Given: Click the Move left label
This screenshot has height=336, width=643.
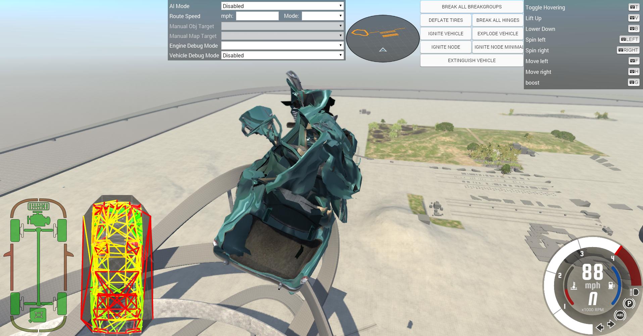Looking at the screenshot, I should tap(537, 61).
